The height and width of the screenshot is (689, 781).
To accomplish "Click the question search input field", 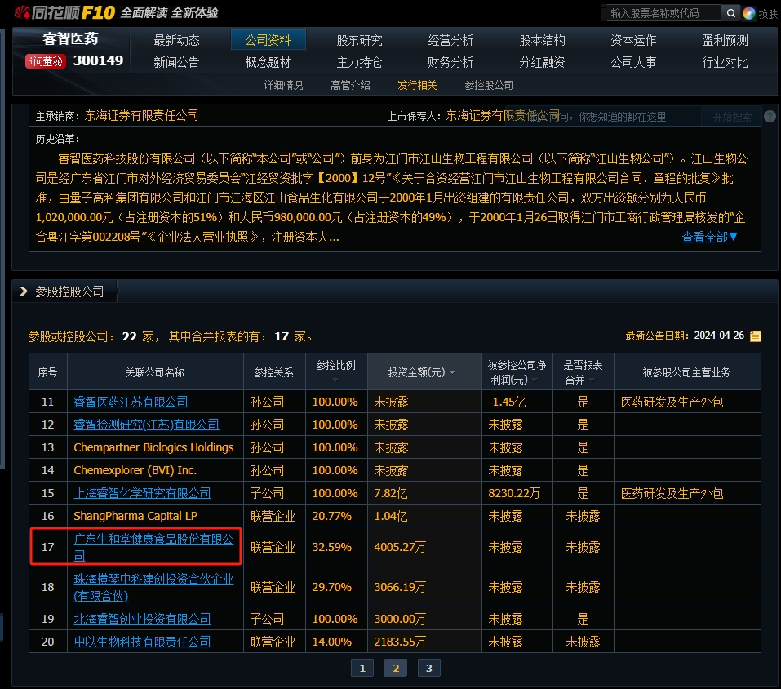I will point(603,117).
